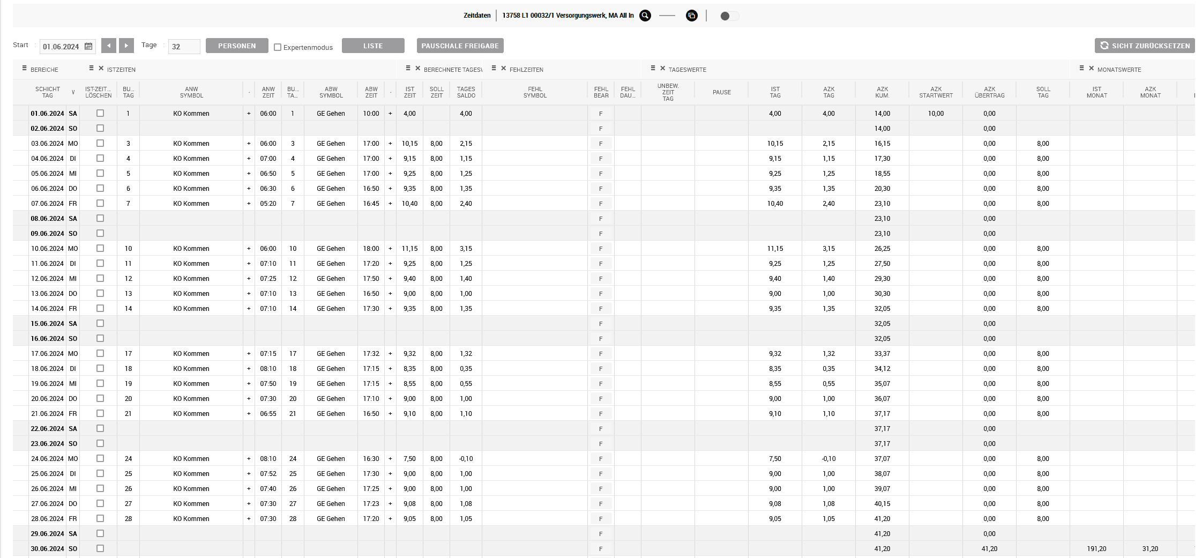Click the Sicht zurücksetzen button

[x=1144, y=46]
